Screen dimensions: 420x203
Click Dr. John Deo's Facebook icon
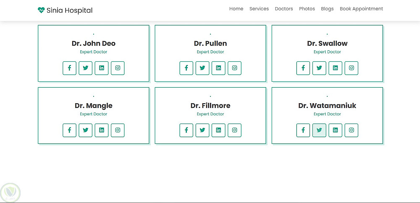point(69,68)
